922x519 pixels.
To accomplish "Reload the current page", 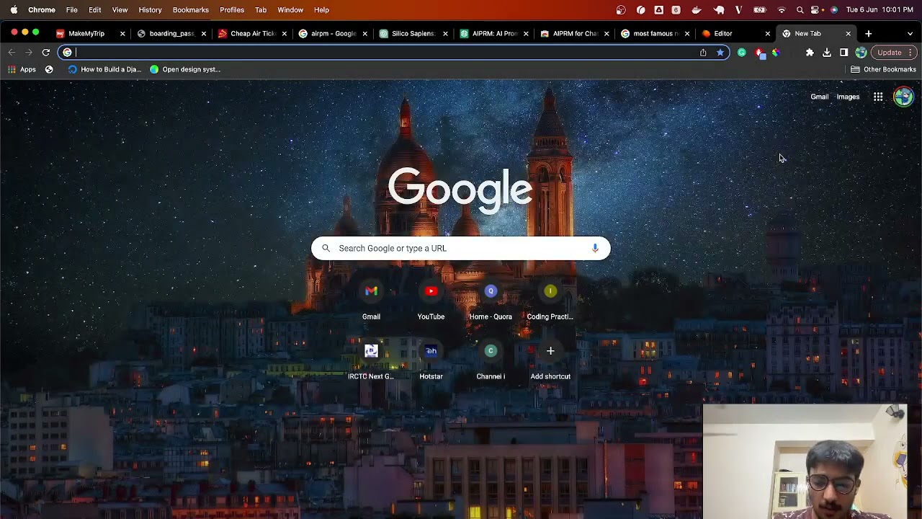I will (45, 53).
